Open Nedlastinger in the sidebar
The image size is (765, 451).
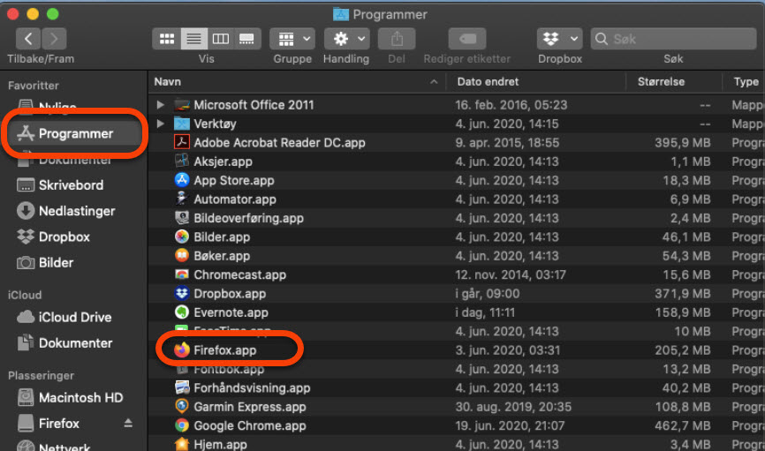tap(76, 211)
